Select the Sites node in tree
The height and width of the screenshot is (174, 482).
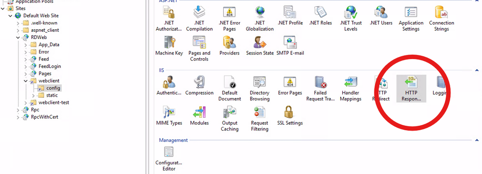(x=21, y=8)
